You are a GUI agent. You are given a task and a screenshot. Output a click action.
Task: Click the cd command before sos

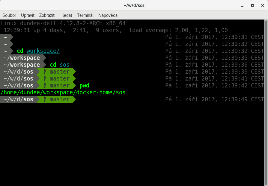pyautogui.click(x=53, y=65)
